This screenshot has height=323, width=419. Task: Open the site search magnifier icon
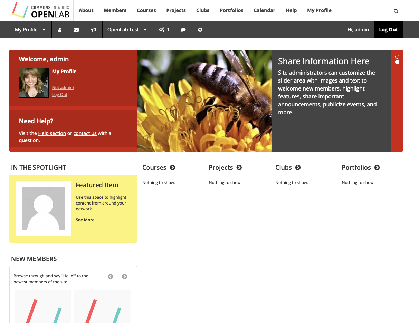point(396,11)
